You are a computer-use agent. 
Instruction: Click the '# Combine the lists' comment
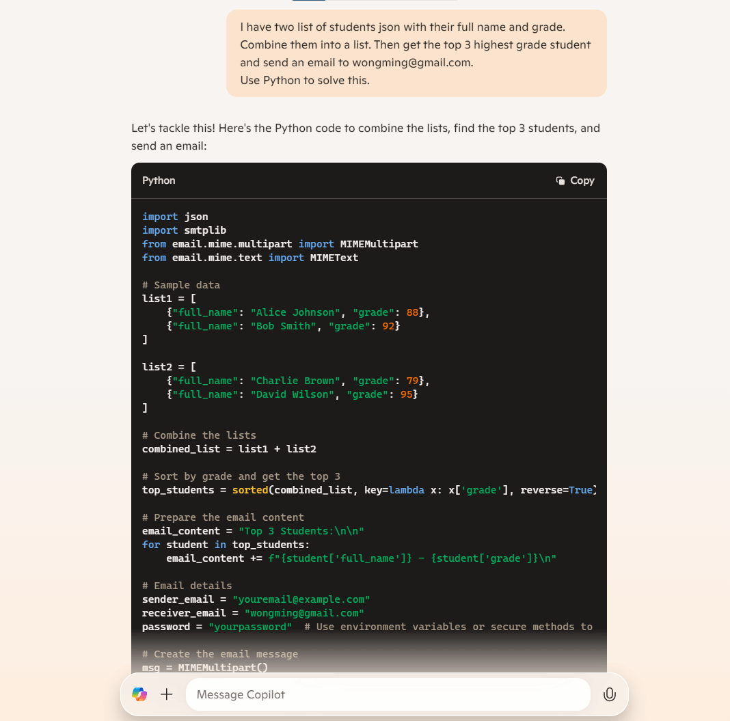[x=200, y=435]
